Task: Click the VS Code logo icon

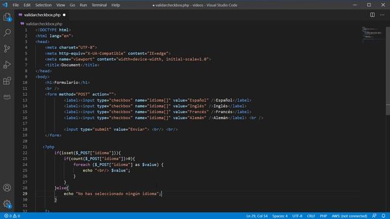Action: tap(5, 5)
